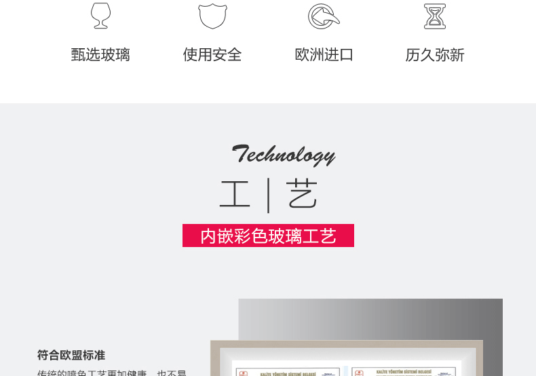Select the circular import arrow icon

point(324,16)
